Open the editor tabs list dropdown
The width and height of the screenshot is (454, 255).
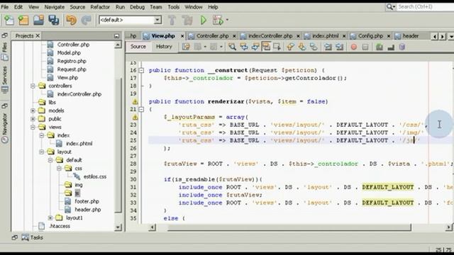tap(451, 36)
